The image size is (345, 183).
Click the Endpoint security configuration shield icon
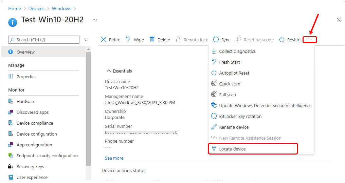coord(11,155)
